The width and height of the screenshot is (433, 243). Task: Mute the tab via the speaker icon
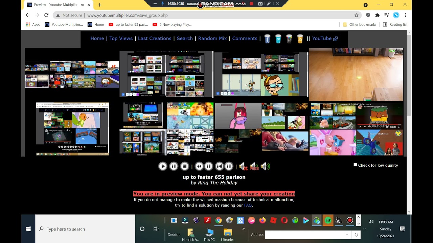tap(82, 5)
